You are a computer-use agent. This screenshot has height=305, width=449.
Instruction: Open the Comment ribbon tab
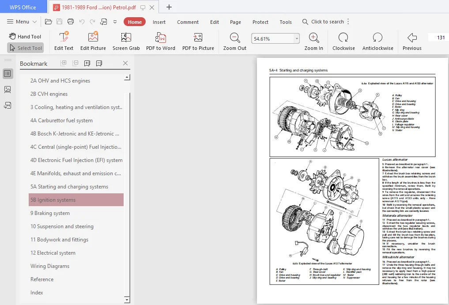pyautogui.click(x=188, y=22)
